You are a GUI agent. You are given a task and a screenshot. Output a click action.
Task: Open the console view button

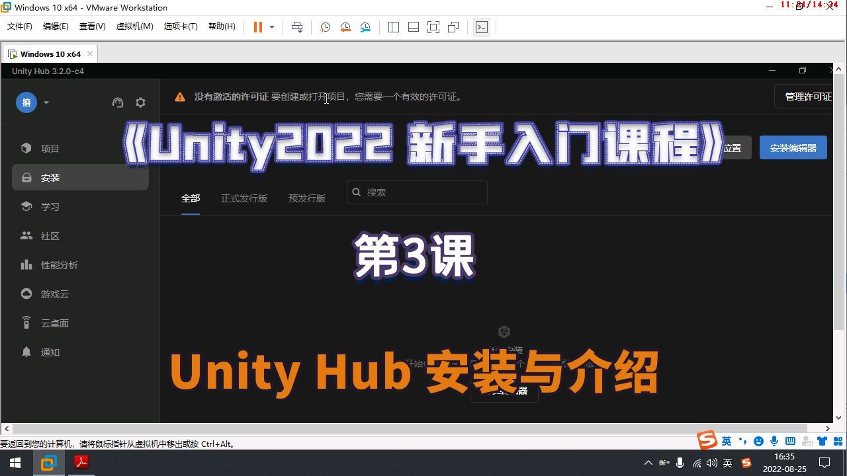[x=482, y=27]
